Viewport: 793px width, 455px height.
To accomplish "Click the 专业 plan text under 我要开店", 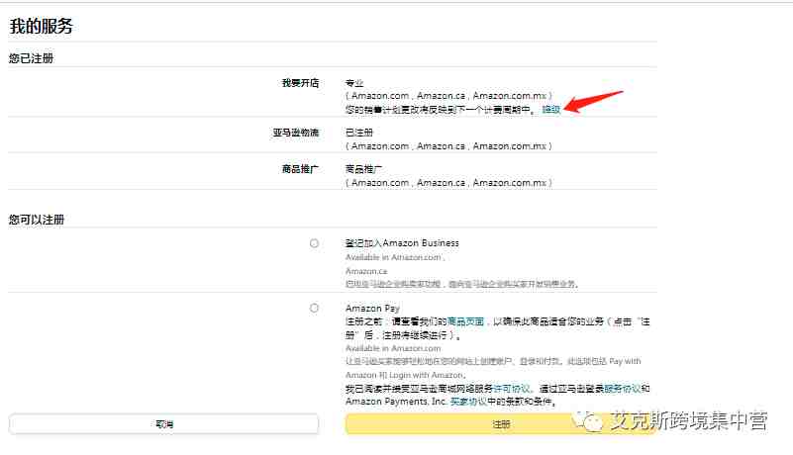I will pyautogui.click(x=354, y=83).
